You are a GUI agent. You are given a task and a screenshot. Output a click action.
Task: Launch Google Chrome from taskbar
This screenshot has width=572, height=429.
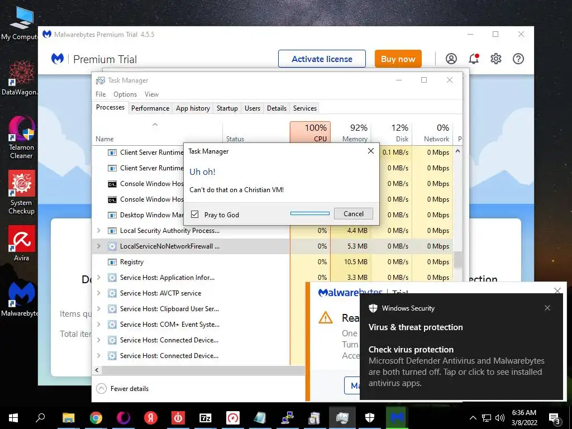(96, 418)
